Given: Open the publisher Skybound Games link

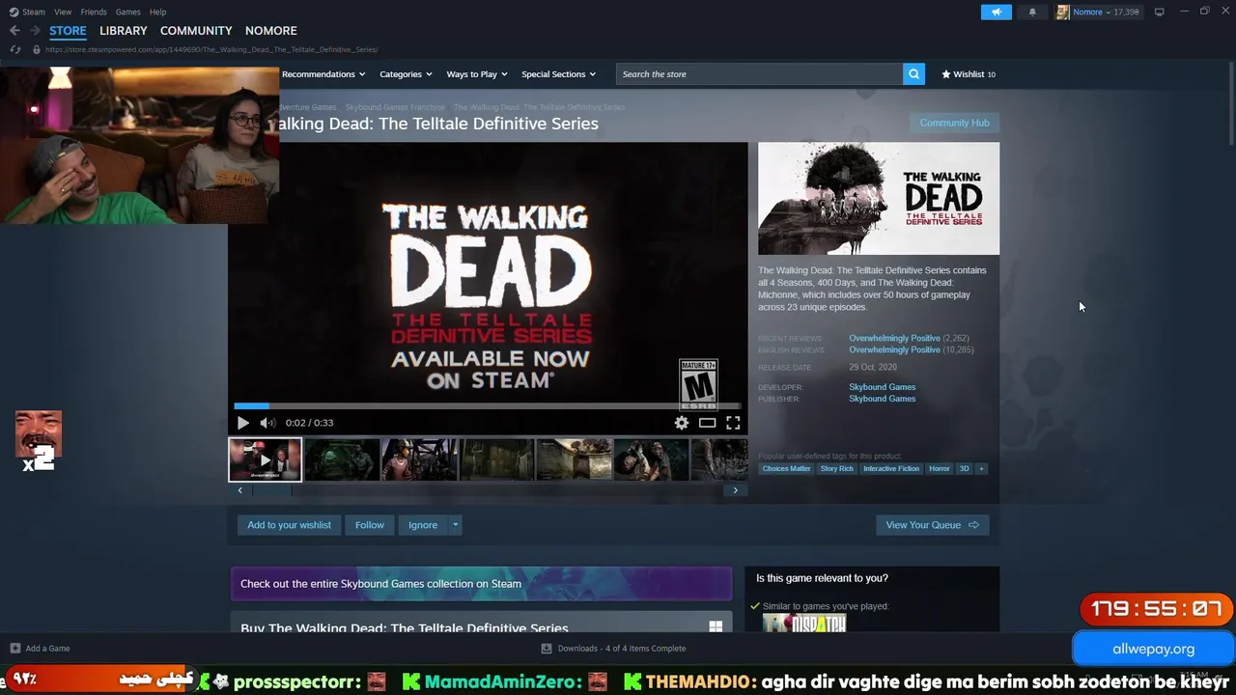Looking at the screenshot, I should 882,399.
